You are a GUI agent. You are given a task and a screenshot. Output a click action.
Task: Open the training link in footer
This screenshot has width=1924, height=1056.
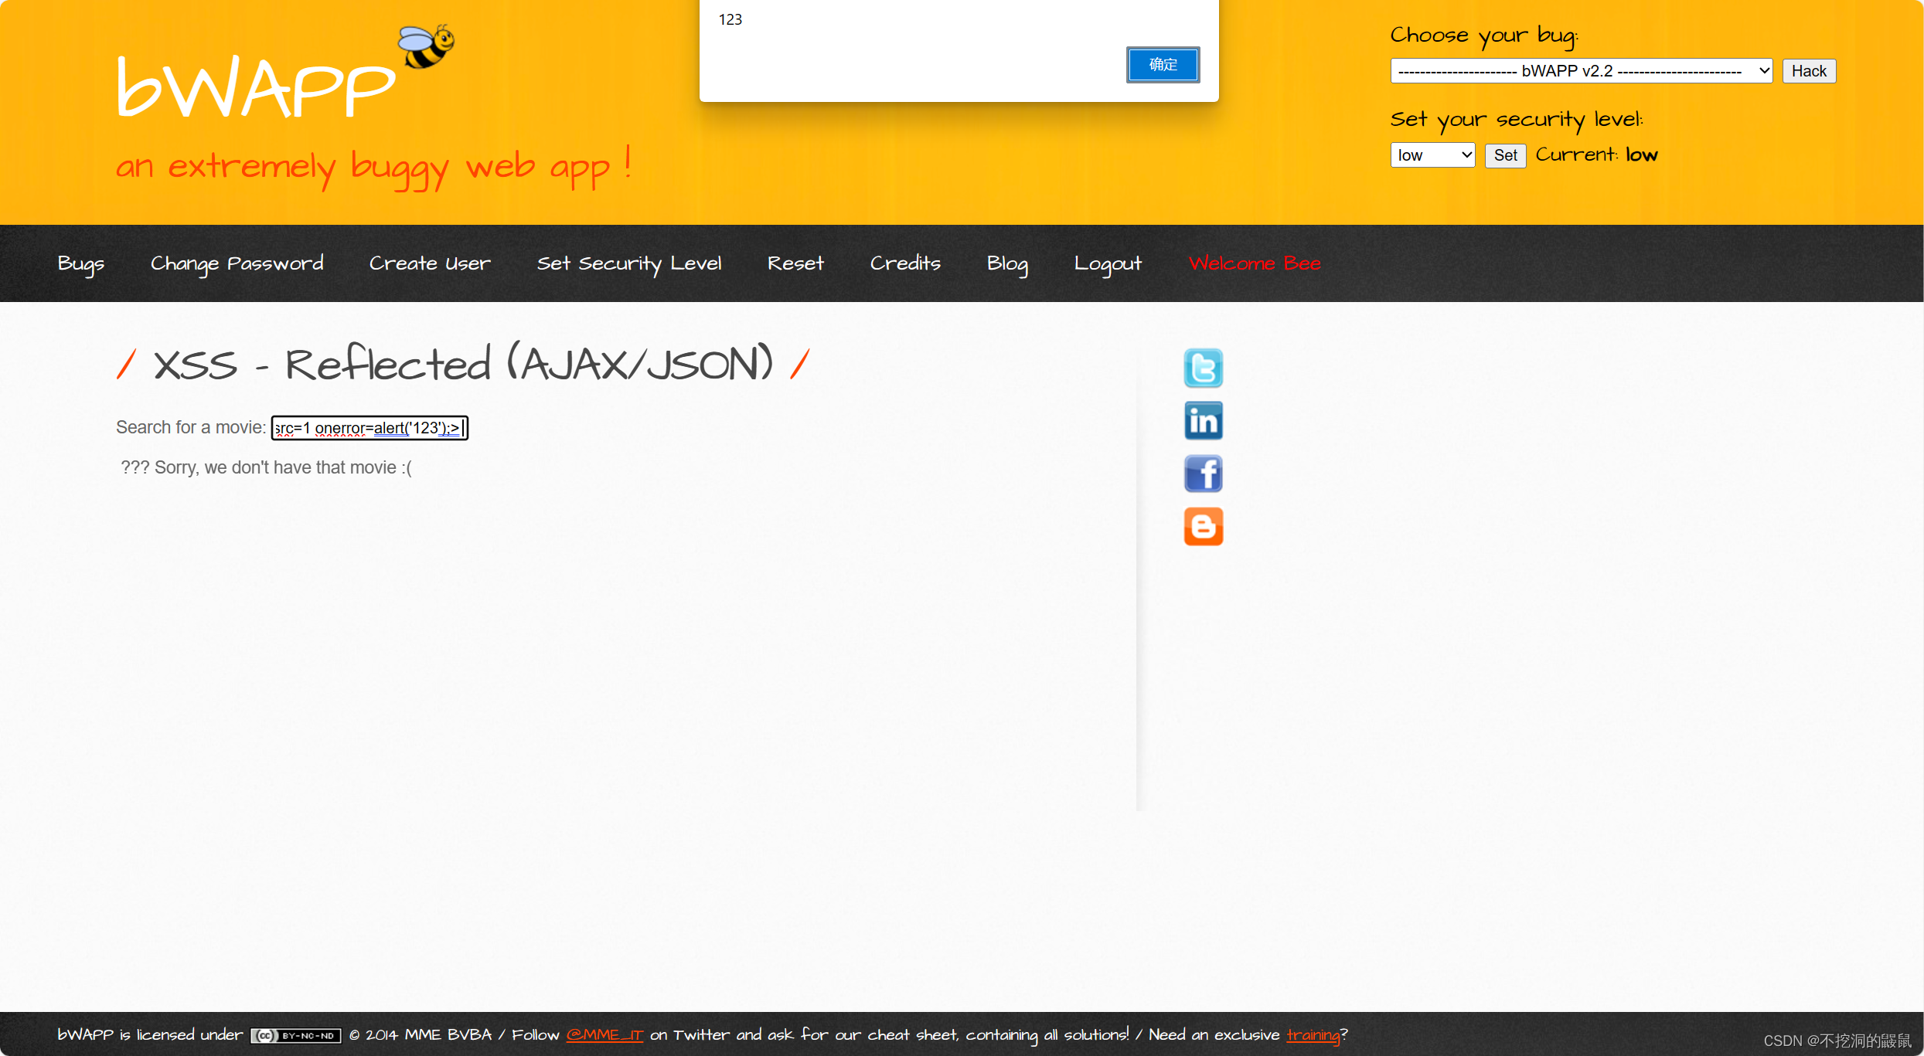1313,1035
